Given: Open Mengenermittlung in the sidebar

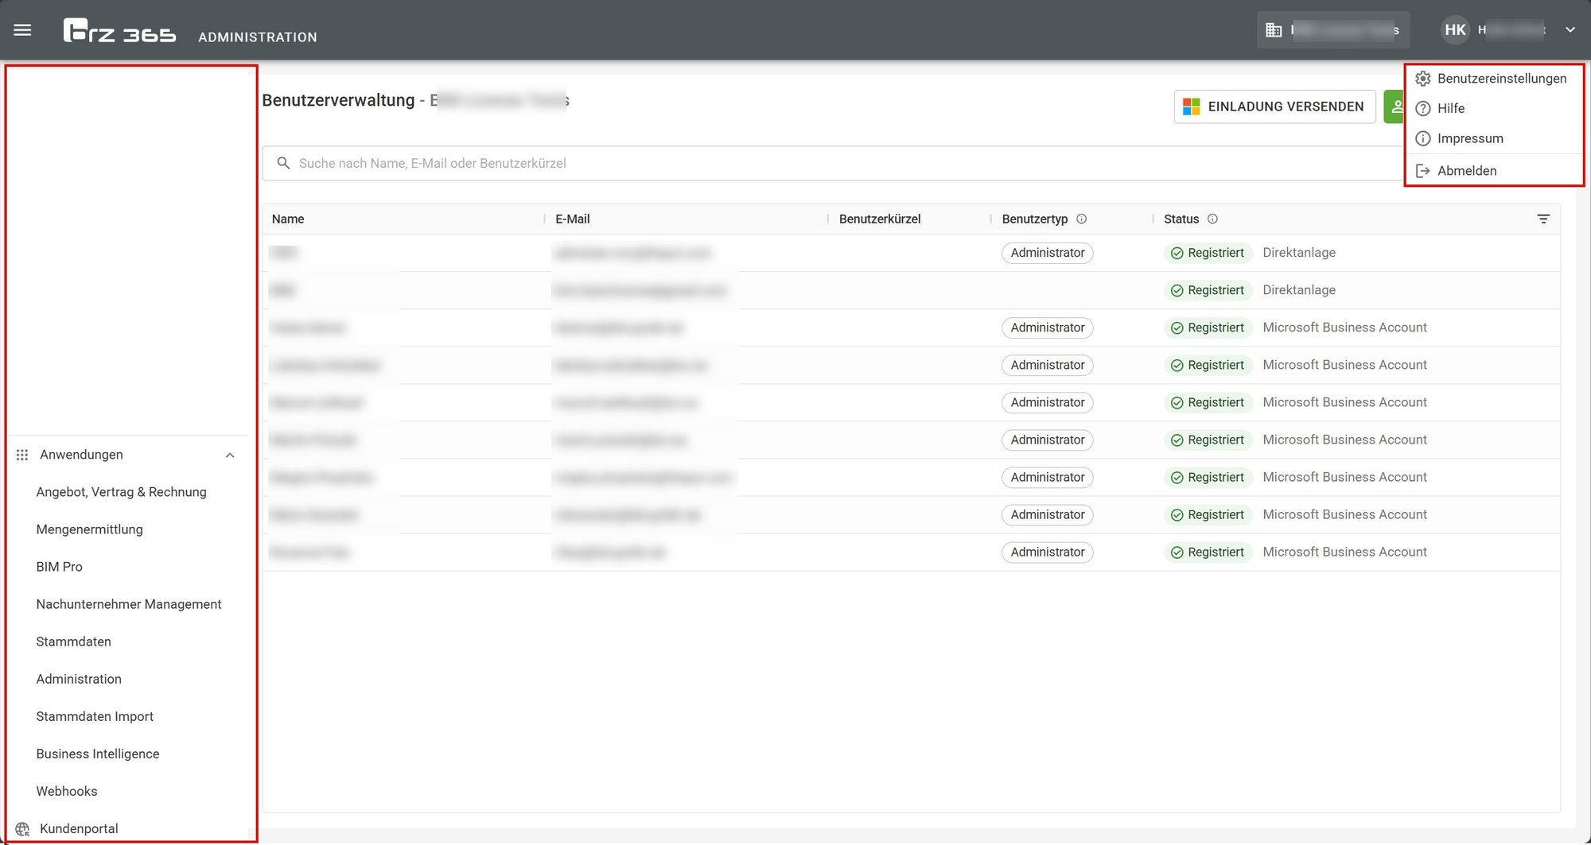Looking at the screenshot, I should pos(89,529).
